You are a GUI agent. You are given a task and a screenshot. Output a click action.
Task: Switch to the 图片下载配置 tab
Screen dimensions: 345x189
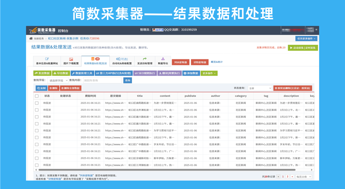coord(71,61)
